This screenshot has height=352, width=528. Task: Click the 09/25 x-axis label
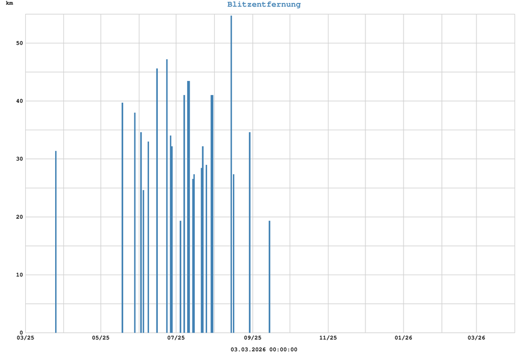pos(252,338)
